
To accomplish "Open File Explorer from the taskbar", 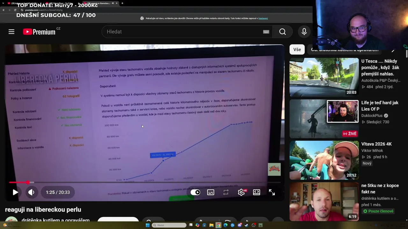I will click(211, 225).
